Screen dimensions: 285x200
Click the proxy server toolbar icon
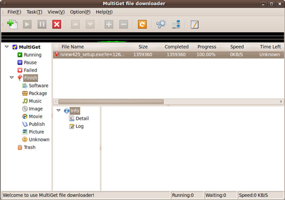(176, 24)
